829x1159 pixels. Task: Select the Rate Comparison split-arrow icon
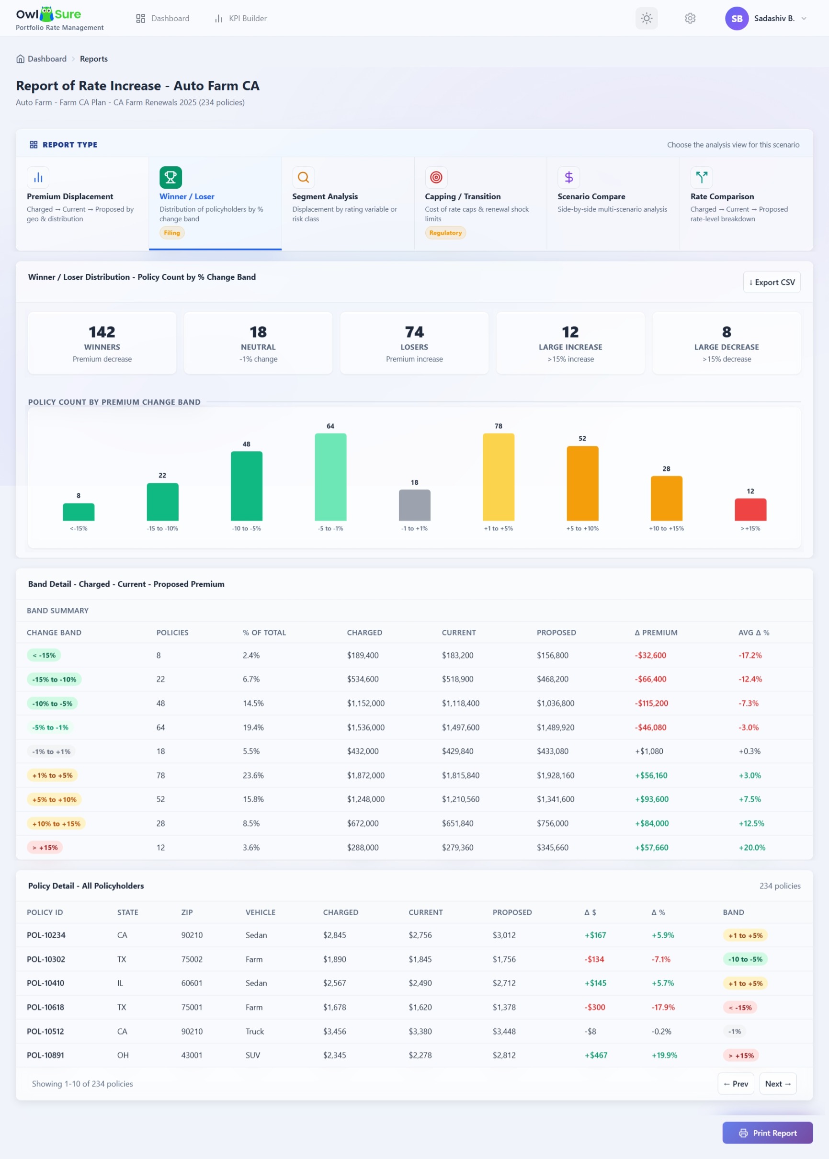tap(702, 177)
